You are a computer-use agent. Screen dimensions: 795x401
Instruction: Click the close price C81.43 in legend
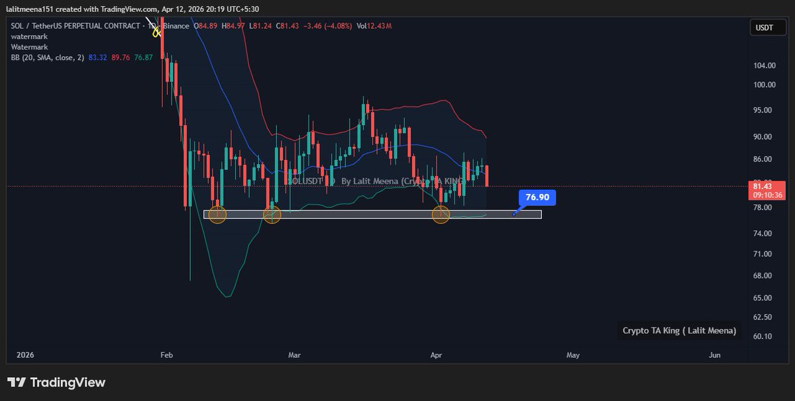[x=287, y=26]
